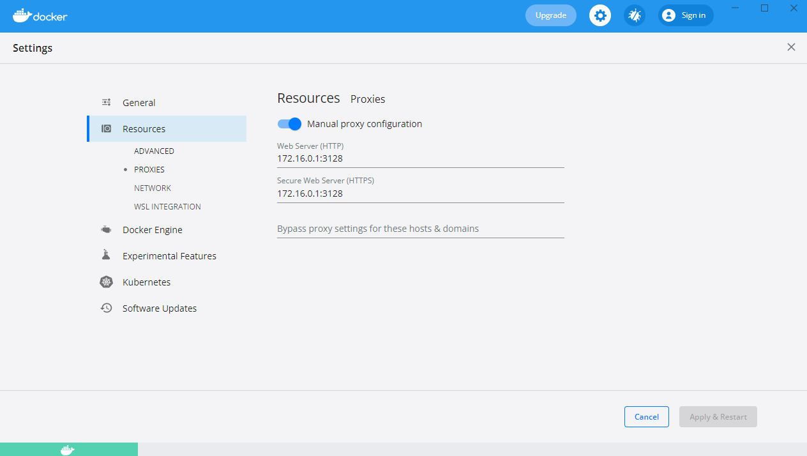807x456 pixels.
Task: Select the PROXIES sub-item
Action: click(149, 170)
